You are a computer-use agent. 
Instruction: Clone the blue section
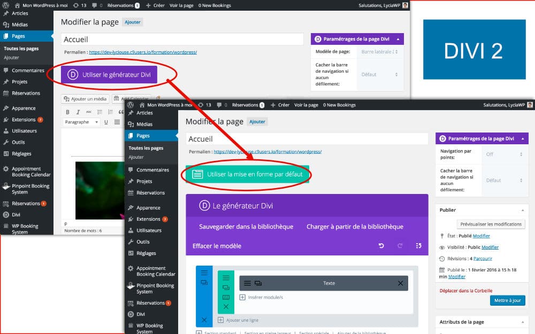coord(204,283)
